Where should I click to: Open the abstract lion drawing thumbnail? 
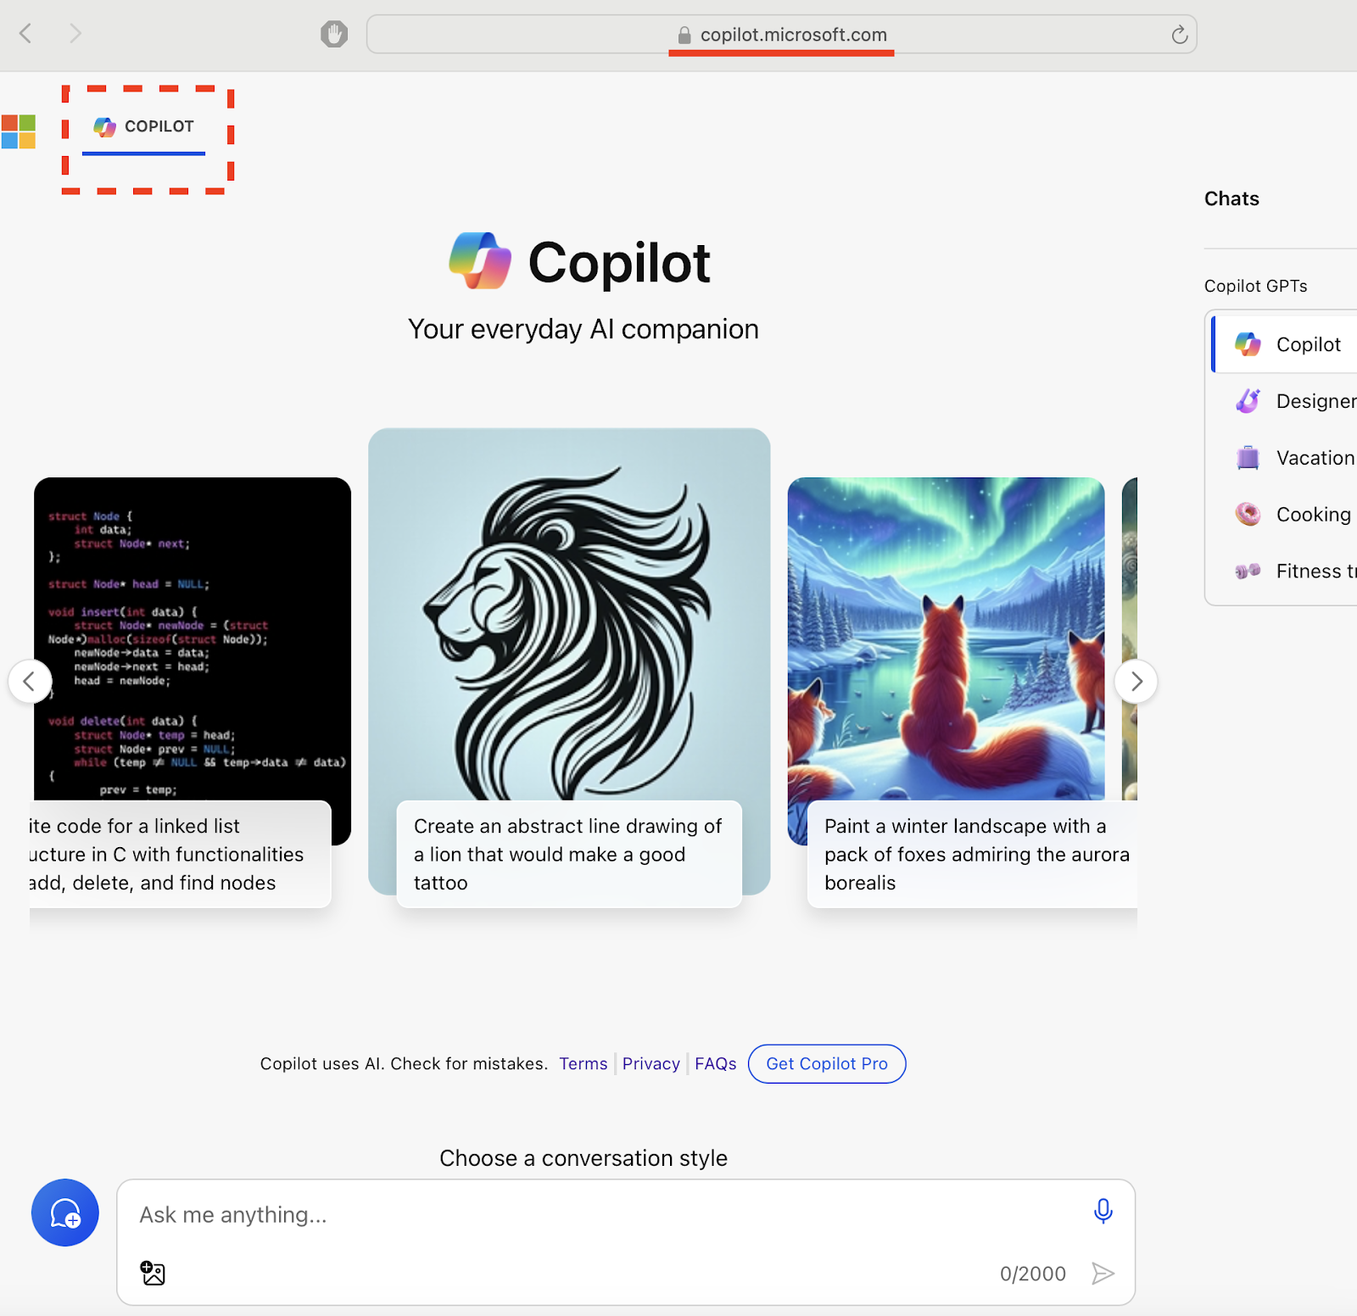pos(569,614)
